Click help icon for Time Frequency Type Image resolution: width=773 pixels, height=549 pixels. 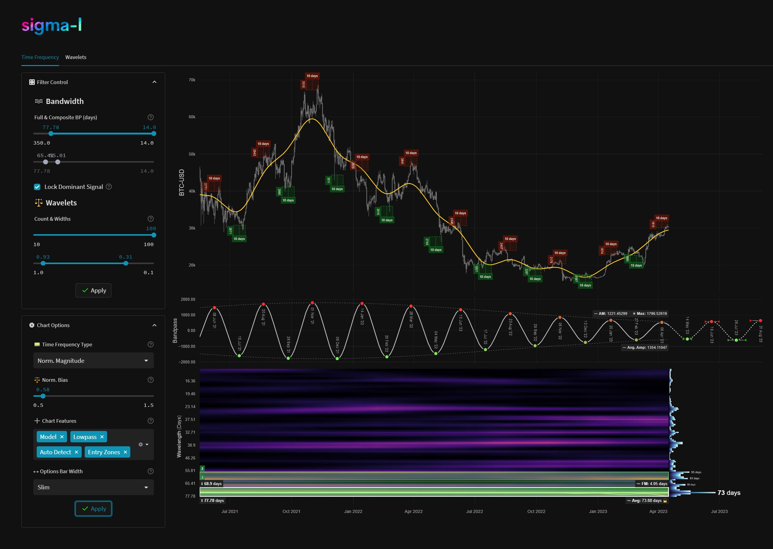coord(151,345)
